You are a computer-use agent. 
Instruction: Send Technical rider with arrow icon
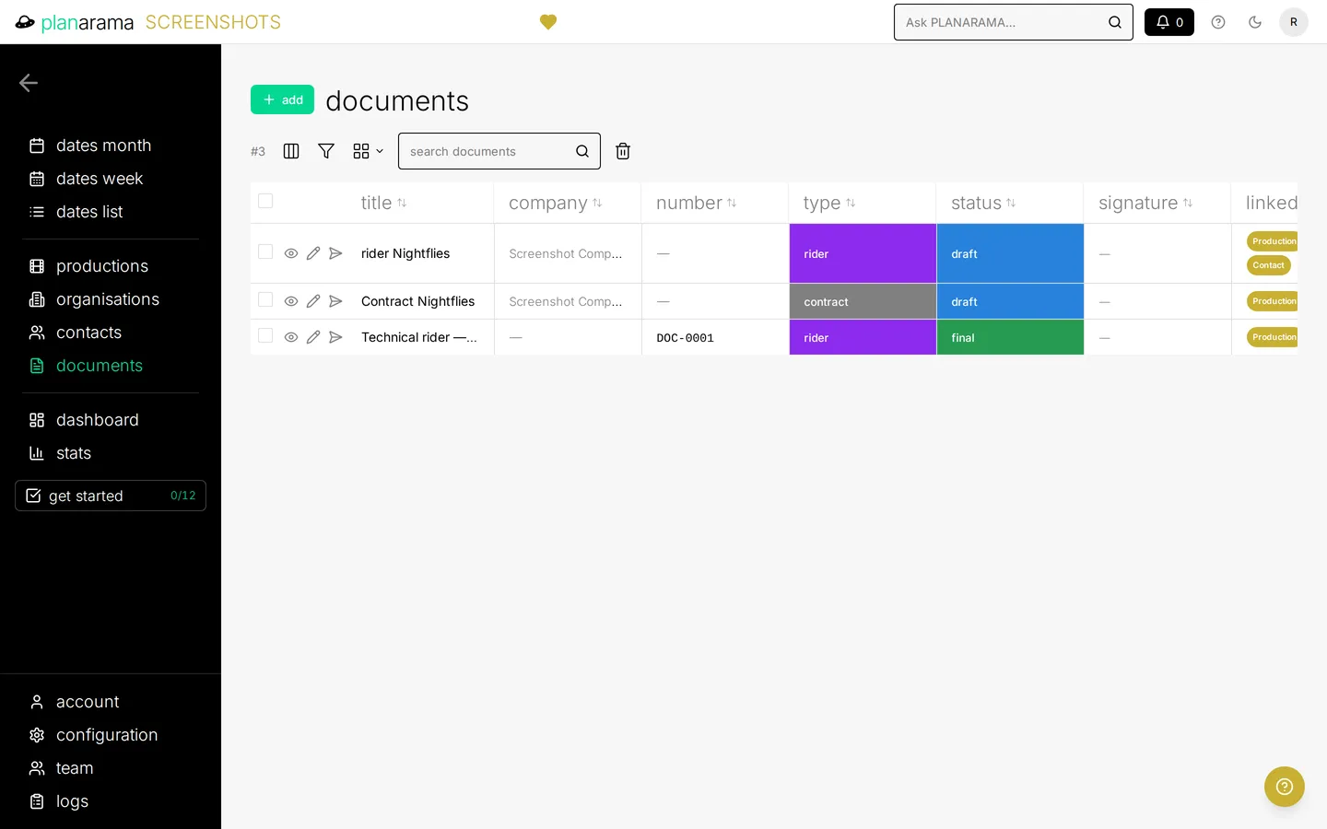(335, 337)
